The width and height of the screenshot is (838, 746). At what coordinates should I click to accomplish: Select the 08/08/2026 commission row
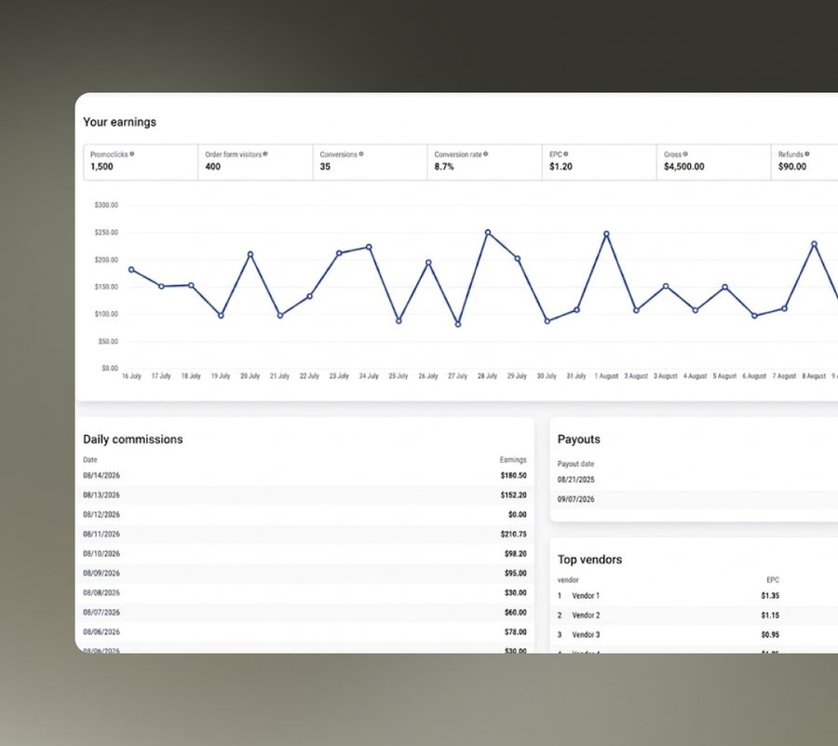point(304,592)
